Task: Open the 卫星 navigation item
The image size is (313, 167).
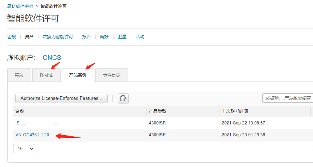Action: point(122,37)
